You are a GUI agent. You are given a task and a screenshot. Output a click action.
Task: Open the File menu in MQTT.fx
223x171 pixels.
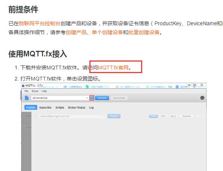point(26,91)
